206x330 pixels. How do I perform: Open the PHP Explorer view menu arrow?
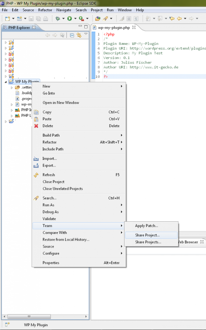[86, 34]
